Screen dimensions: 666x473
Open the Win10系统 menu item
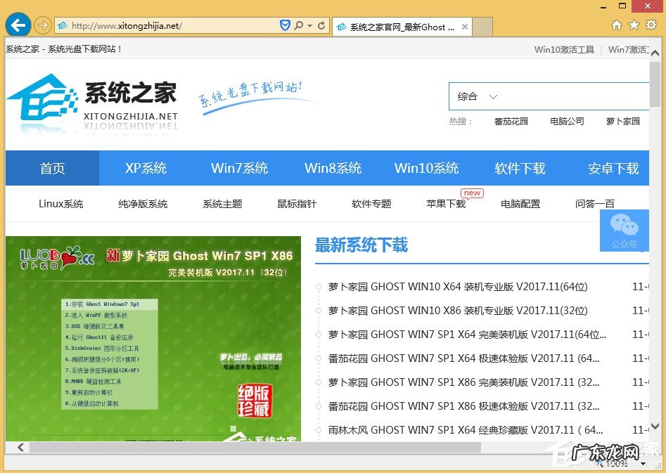point(426,168)
